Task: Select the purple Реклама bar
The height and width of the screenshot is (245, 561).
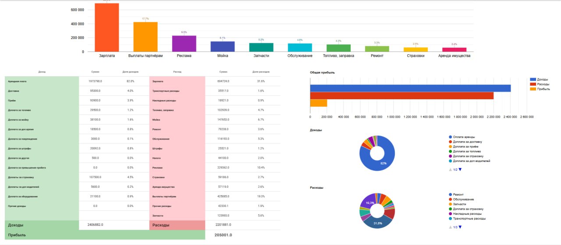Action: (x=184, y=44)
